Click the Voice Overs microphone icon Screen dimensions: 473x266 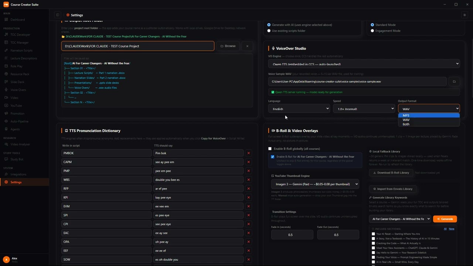6,90
